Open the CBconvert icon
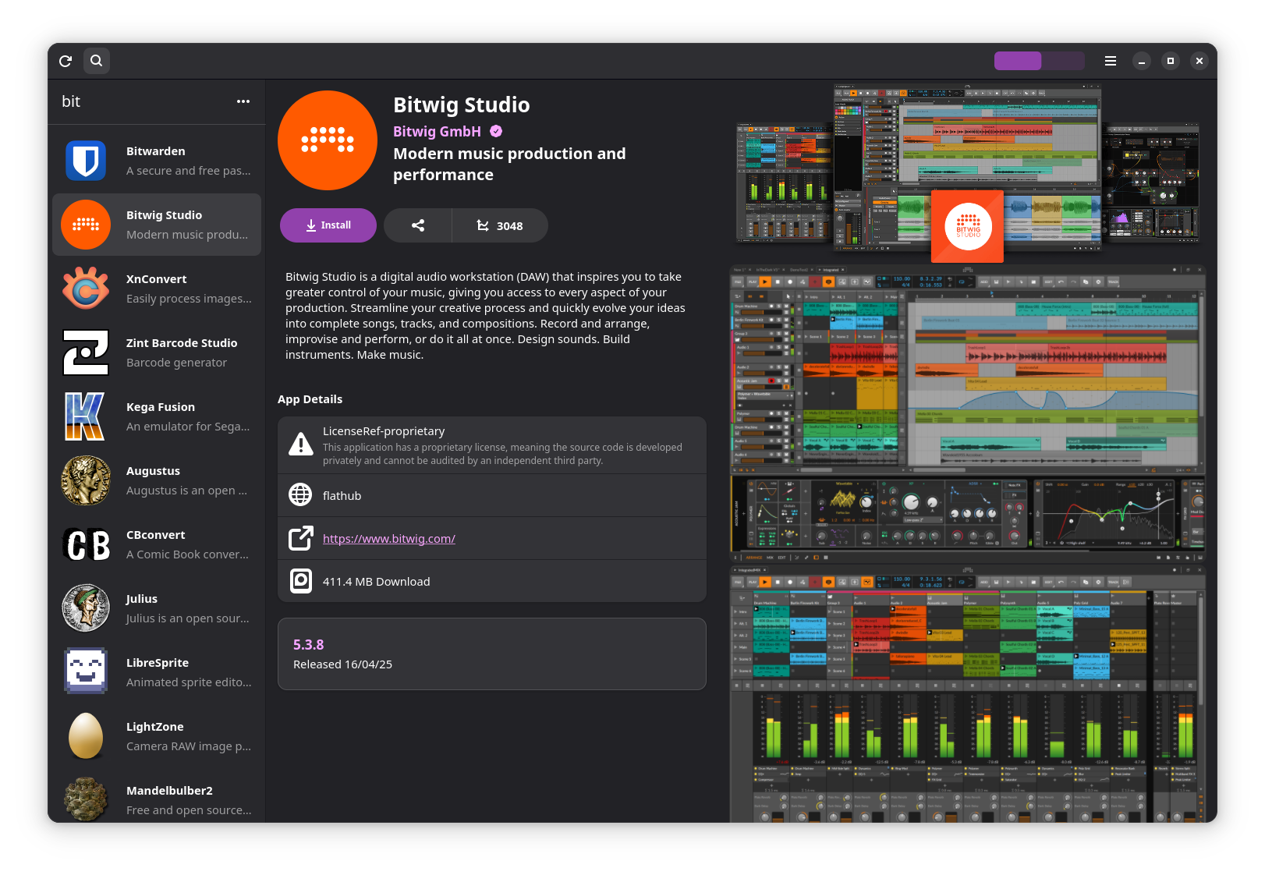 86,544
